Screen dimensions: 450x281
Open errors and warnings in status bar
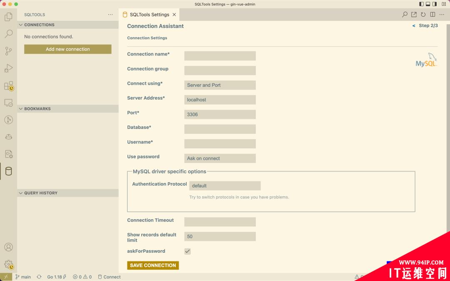click(x=82, y=277)
